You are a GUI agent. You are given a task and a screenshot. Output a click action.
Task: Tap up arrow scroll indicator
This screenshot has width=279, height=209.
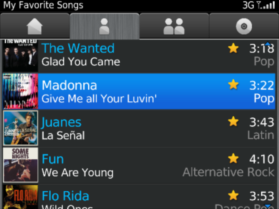pos(268,43)
